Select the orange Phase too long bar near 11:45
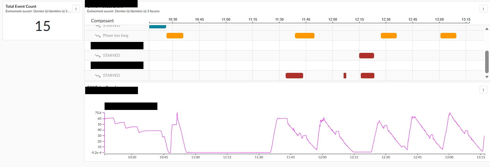The image size is (490, 167). tap(305, 35)
